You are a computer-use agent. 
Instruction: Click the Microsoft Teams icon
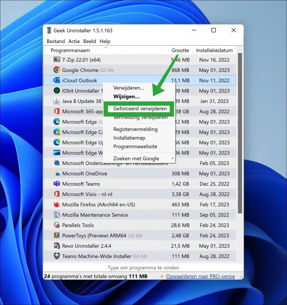coord(57,184)
